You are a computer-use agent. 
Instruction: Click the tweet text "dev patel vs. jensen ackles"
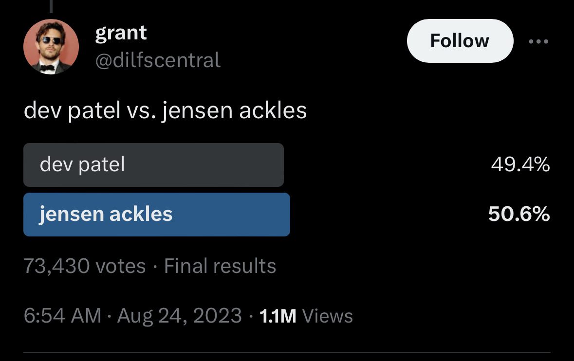point(165,111)
